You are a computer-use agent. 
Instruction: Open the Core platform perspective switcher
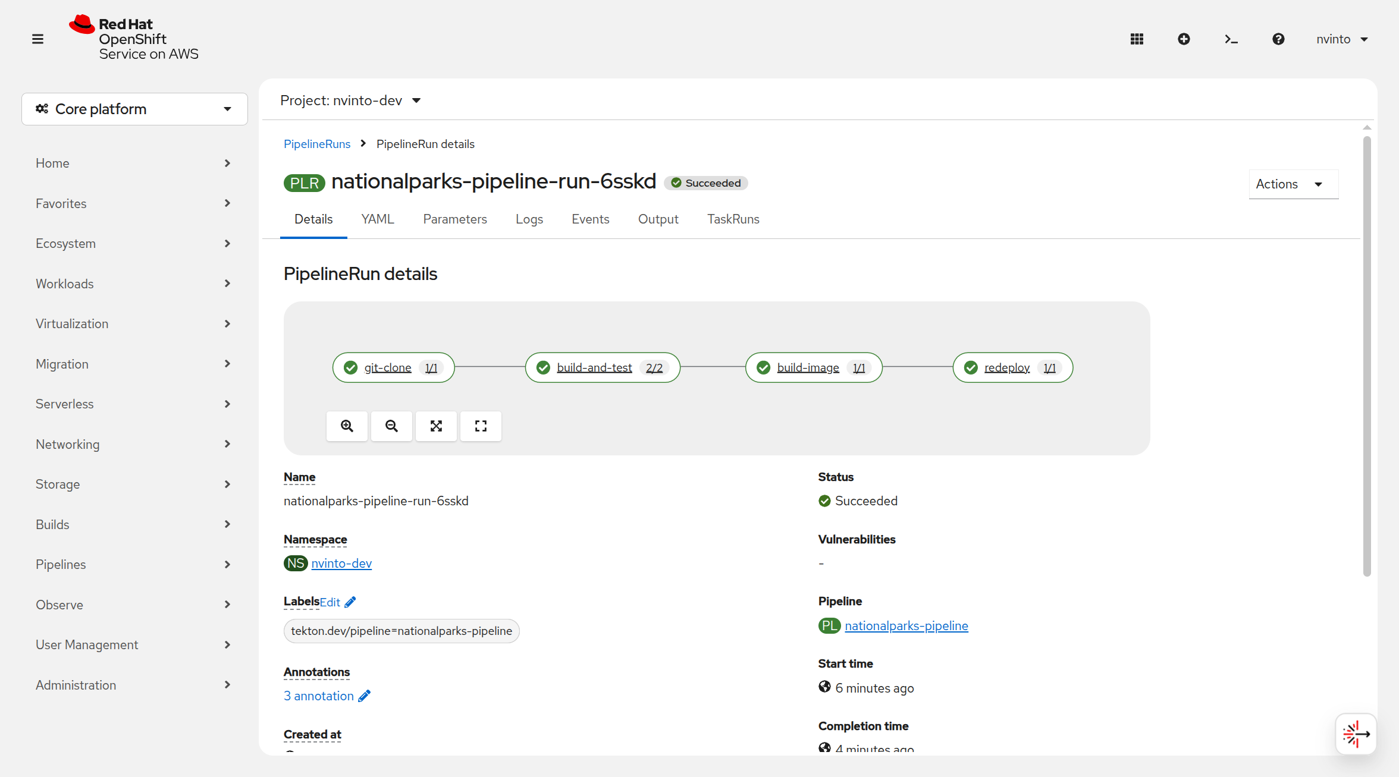[134, 109]
